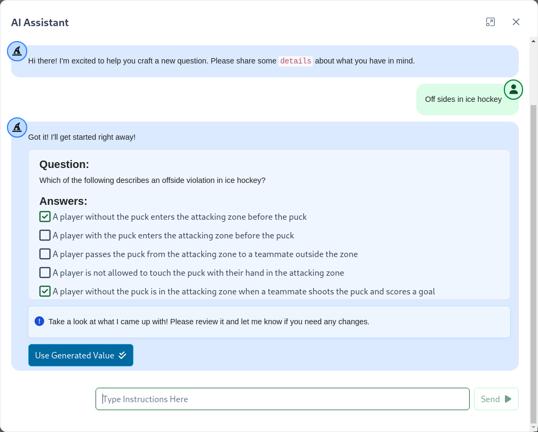This screenshot has width=538, height=432.
Task: Click the green user profile avatar icon
Action: tap(513, 90)
